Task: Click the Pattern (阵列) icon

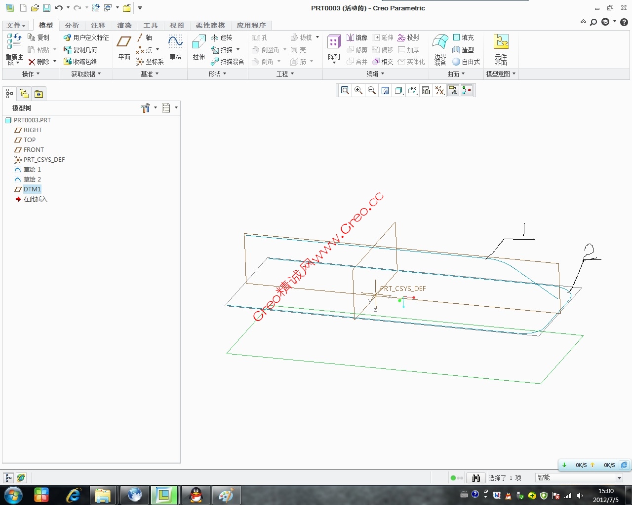Action: pyautogui.click(x=334, y=48)
